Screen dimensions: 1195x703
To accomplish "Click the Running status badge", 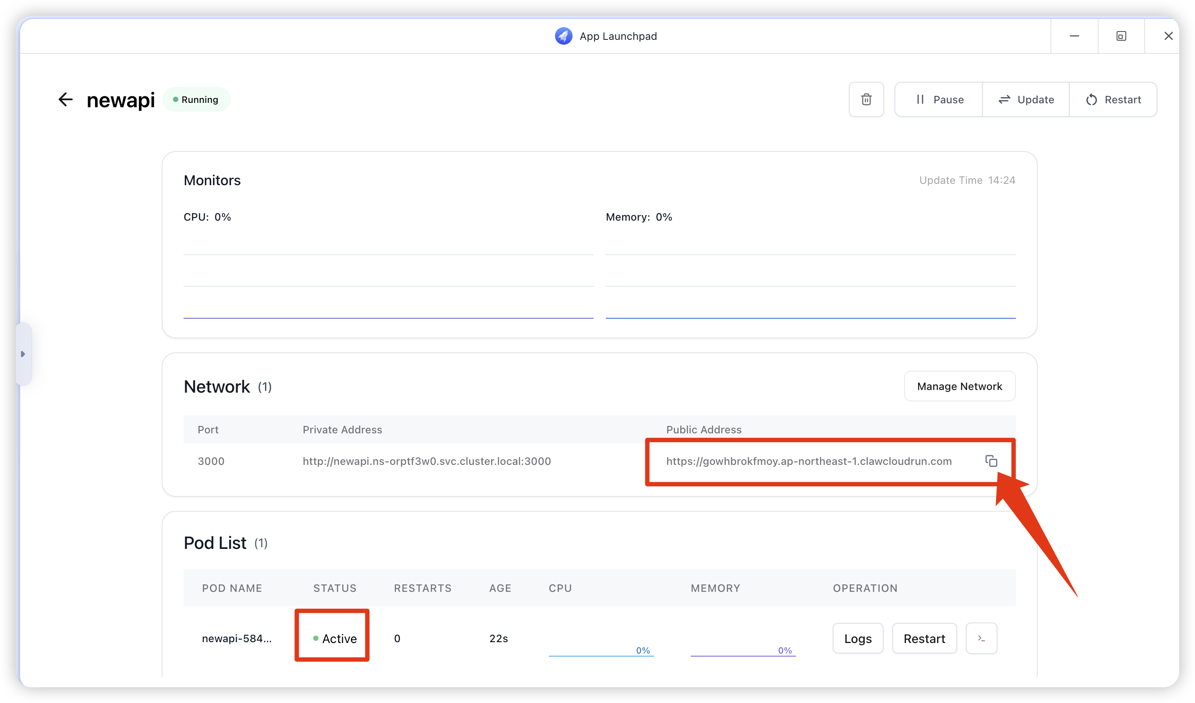I will (x=196, y=99).
